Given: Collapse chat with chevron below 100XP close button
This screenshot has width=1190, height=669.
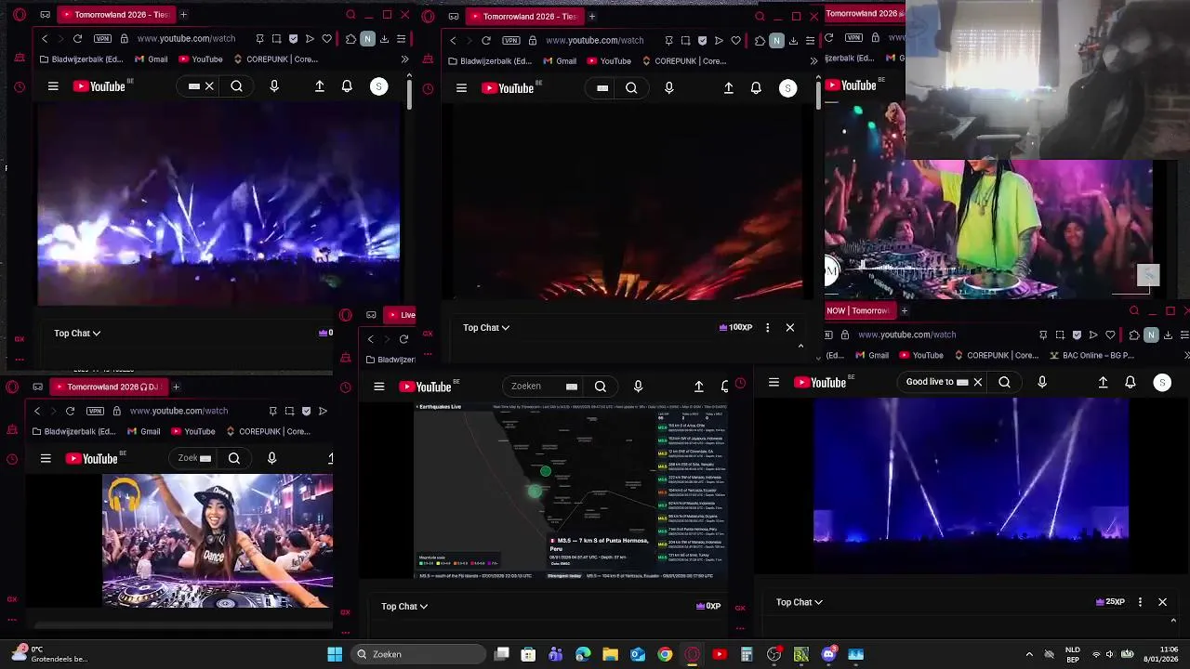Looking at the screenshot, I should pyautogui.click(x=800, y=346).
